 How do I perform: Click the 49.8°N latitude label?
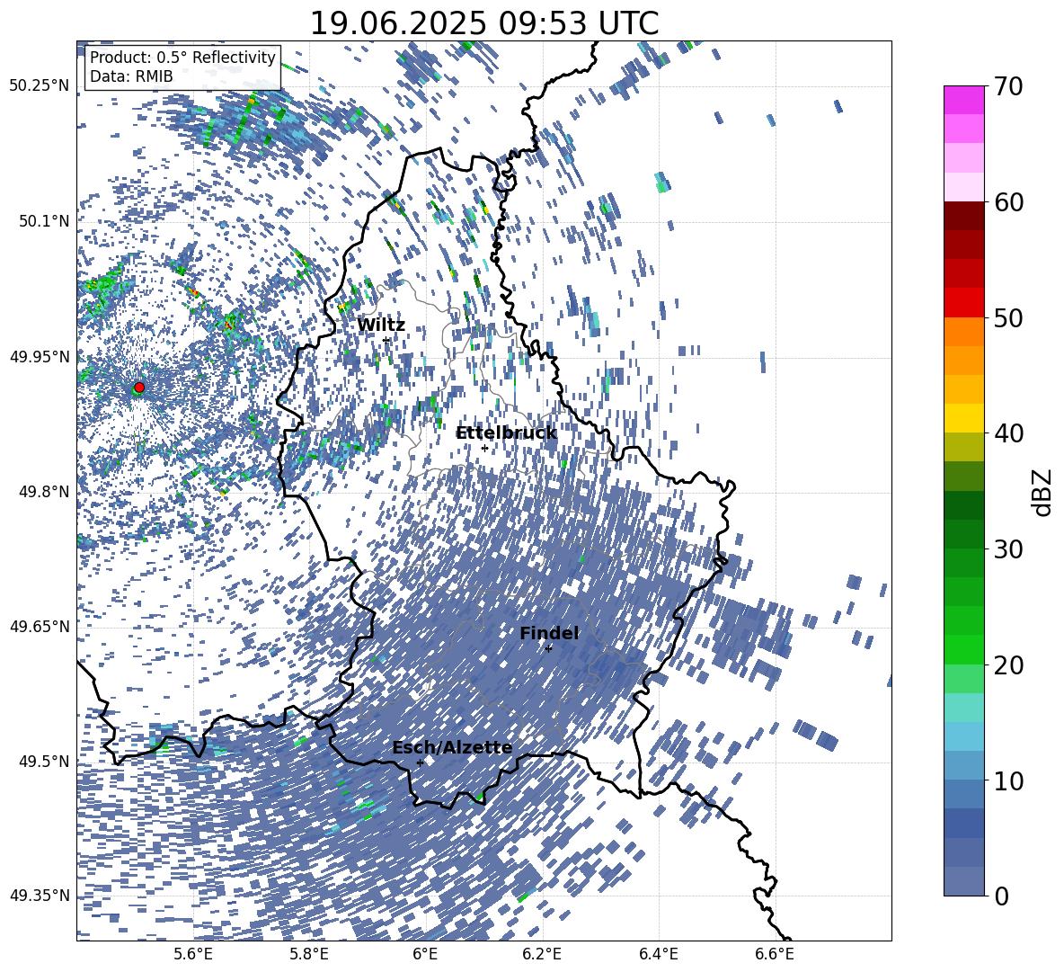[44, 492]
